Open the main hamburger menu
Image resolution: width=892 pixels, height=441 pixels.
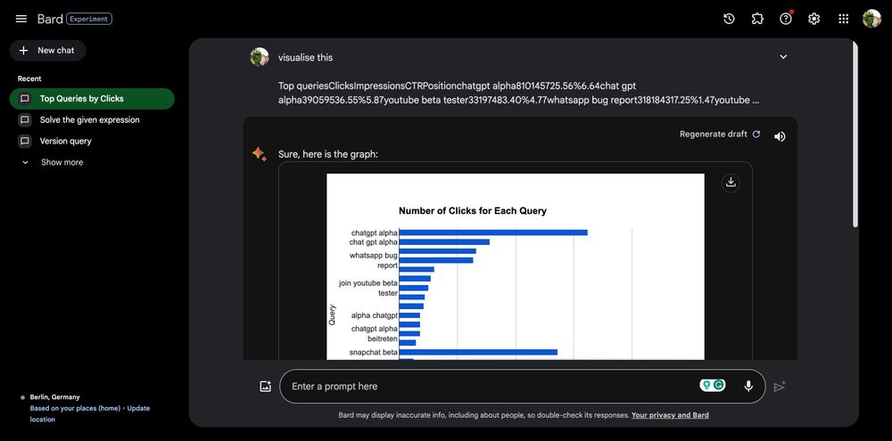pyautogui.click(x=21, y=19)
